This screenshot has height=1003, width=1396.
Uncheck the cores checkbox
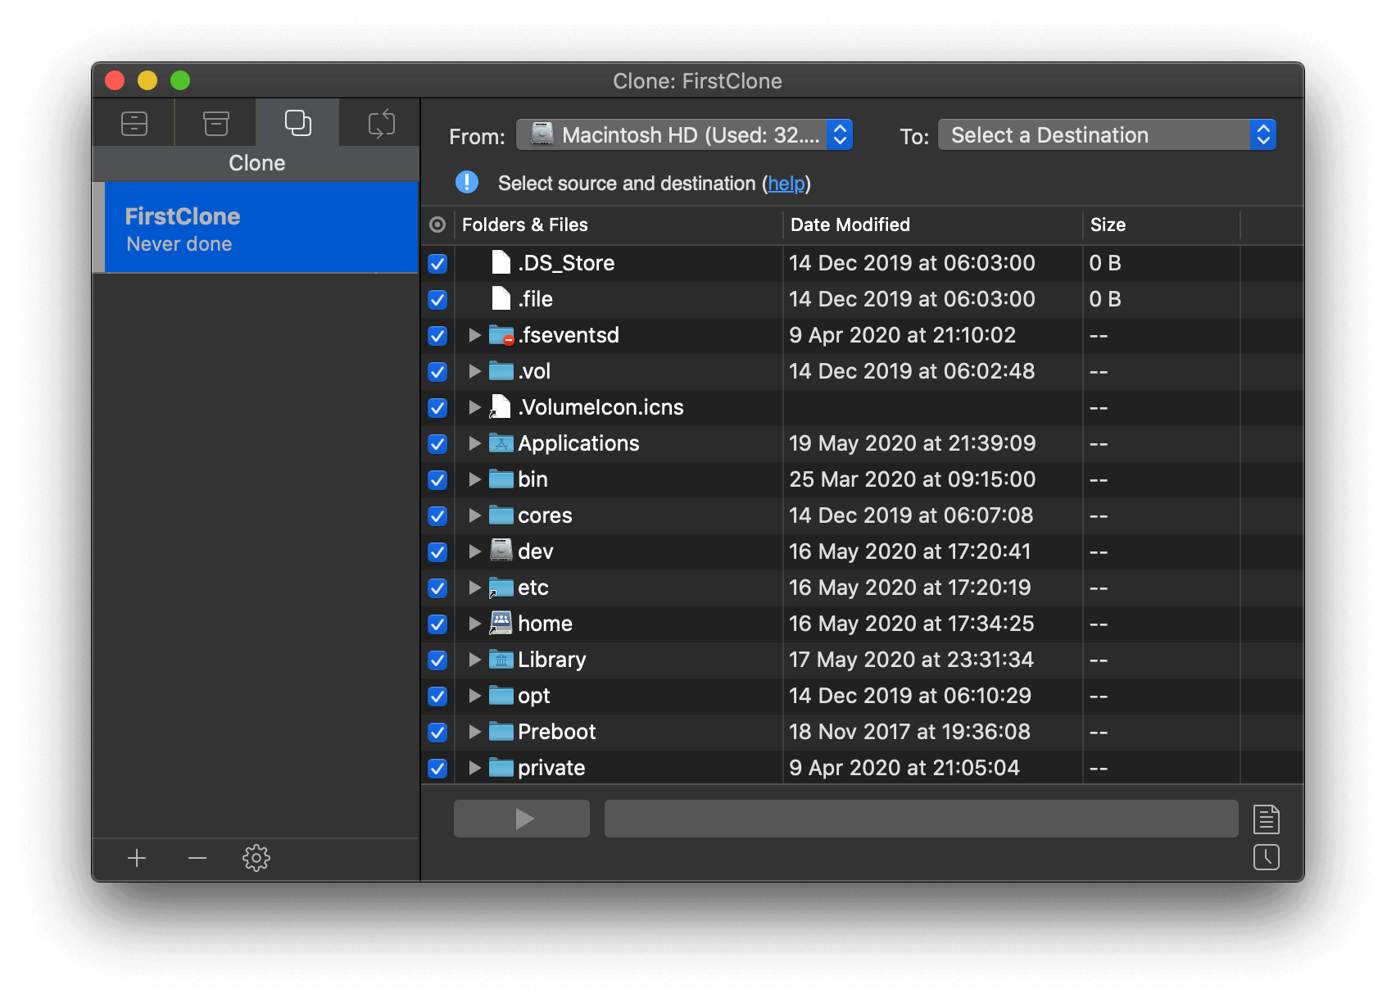[x=437, y=515]
